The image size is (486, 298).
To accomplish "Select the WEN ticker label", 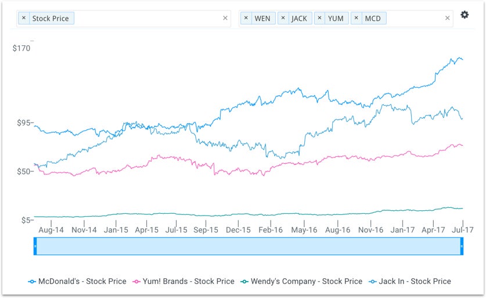I will point(262,18).
